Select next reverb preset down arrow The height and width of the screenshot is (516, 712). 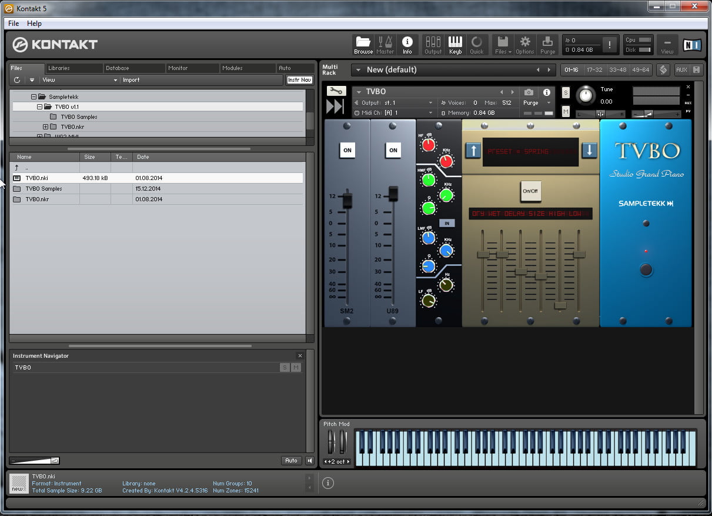589,151
